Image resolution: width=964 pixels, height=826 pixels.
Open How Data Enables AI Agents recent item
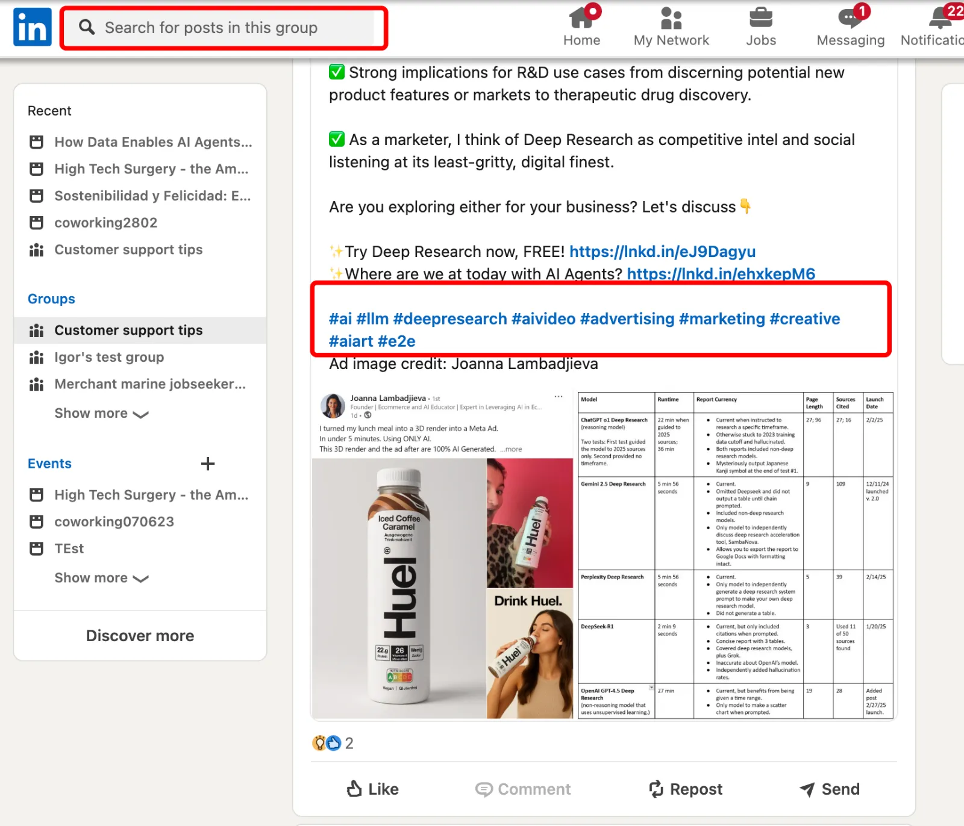click(x=154, y=142)
